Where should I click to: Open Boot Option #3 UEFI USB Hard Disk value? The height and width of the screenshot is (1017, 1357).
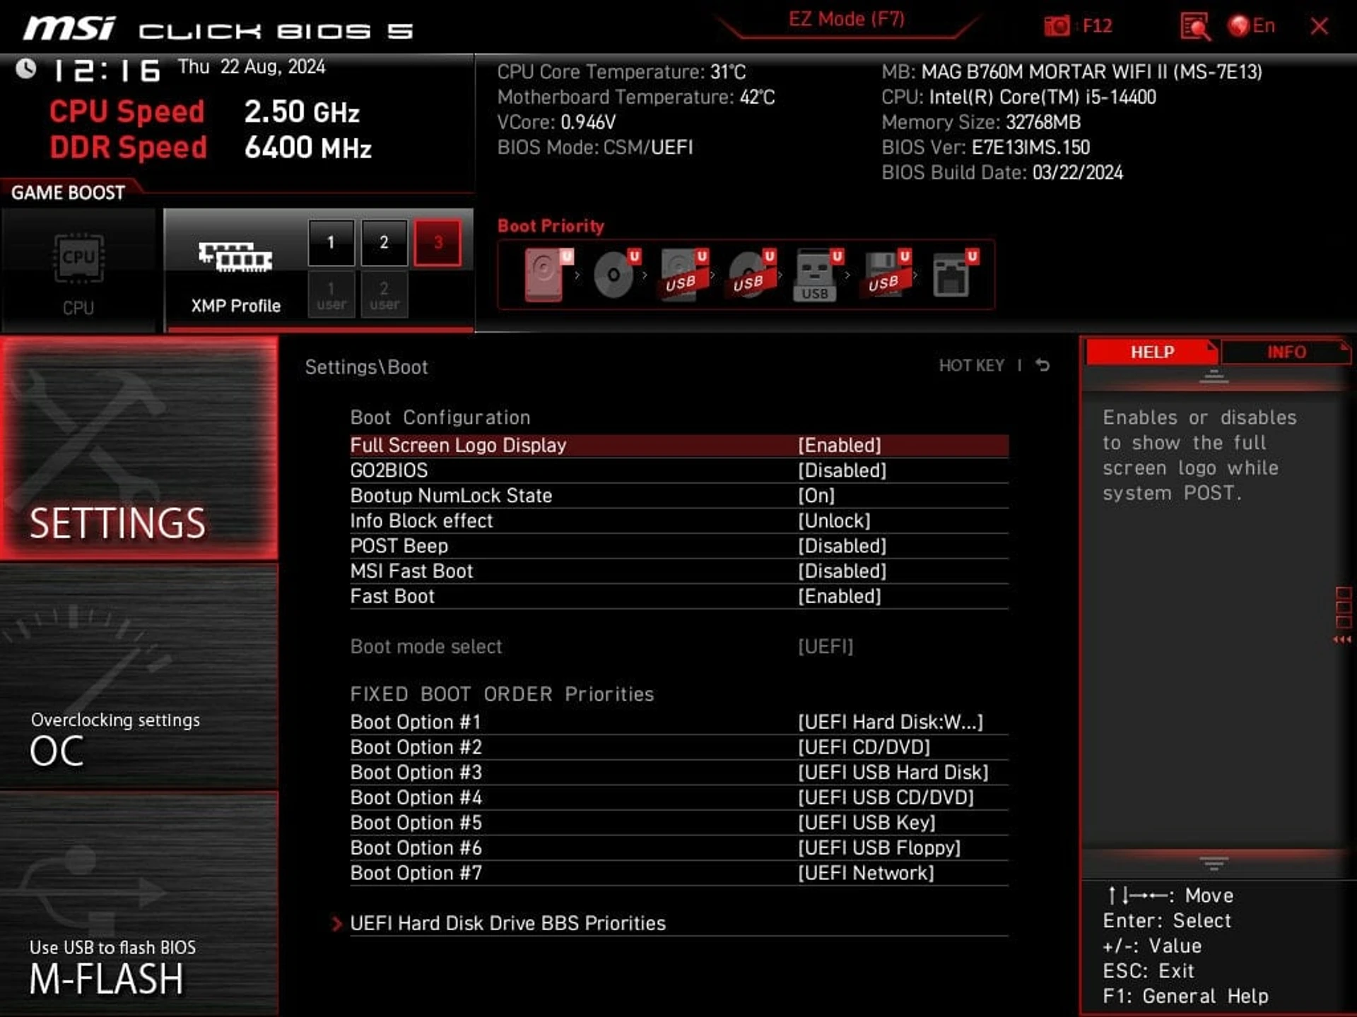(x=893, y=773)
